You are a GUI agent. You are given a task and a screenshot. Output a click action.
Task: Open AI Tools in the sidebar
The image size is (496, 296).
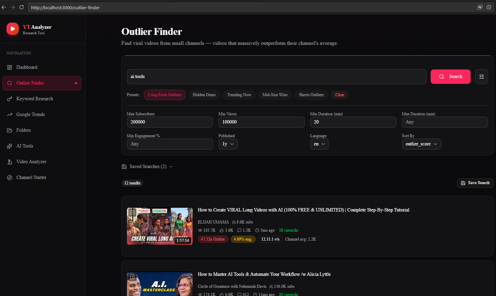point(42,146)
